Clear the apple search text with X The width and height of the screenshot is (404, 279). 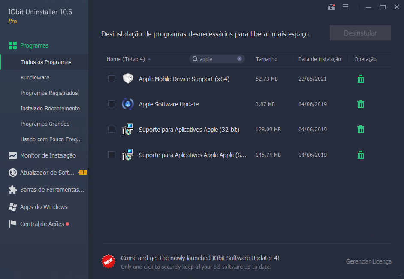point(239,59)
